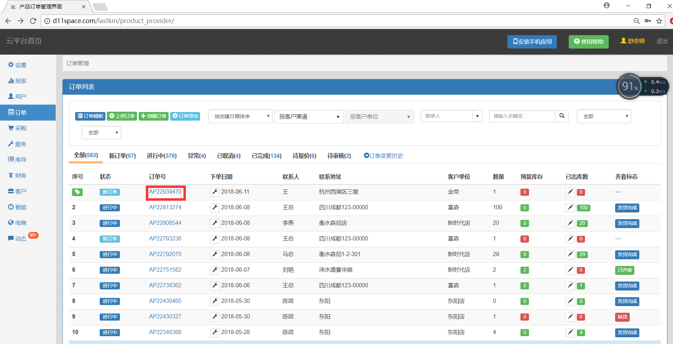Open the 报表 reports sidebar item

(17, 81)
